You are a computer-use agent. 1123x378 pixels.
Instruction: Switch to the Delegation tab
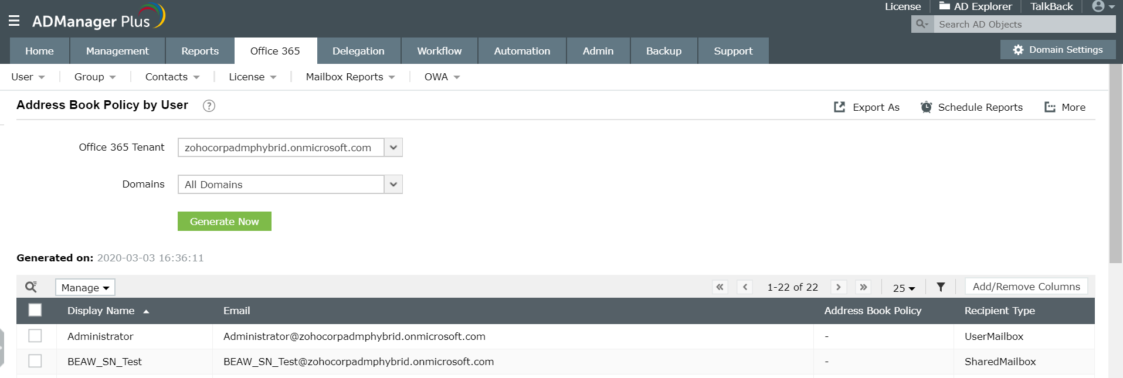point(359,51)
